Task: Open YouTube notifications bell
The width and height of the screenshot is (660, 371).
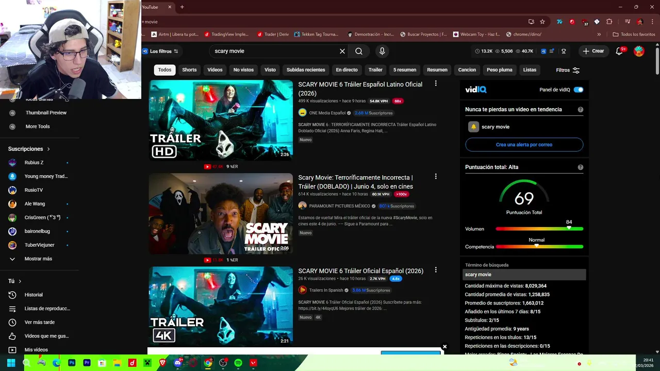Action: pos(619,51)
